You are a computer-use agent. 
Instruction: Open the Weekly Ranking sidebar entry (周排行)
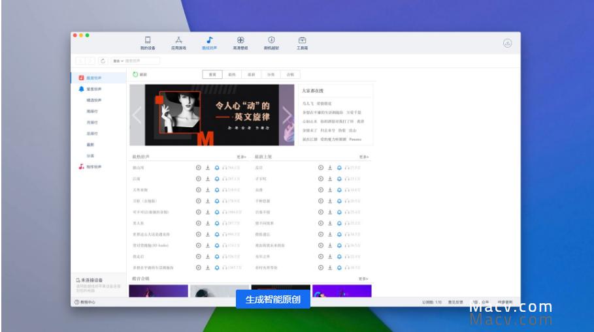[92, 112]
